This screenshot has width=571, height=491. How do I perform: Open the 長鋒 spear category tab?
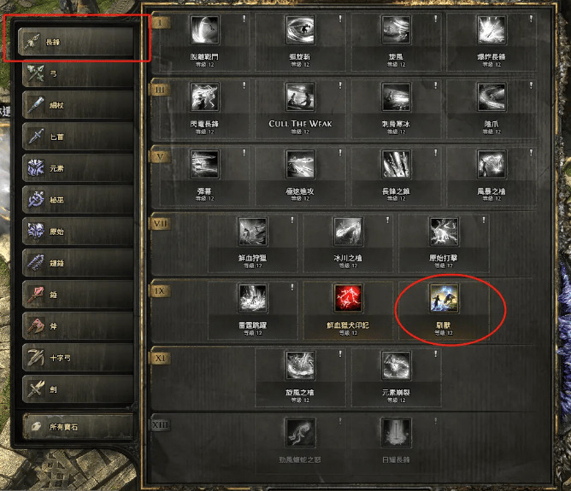click(76, 42)
